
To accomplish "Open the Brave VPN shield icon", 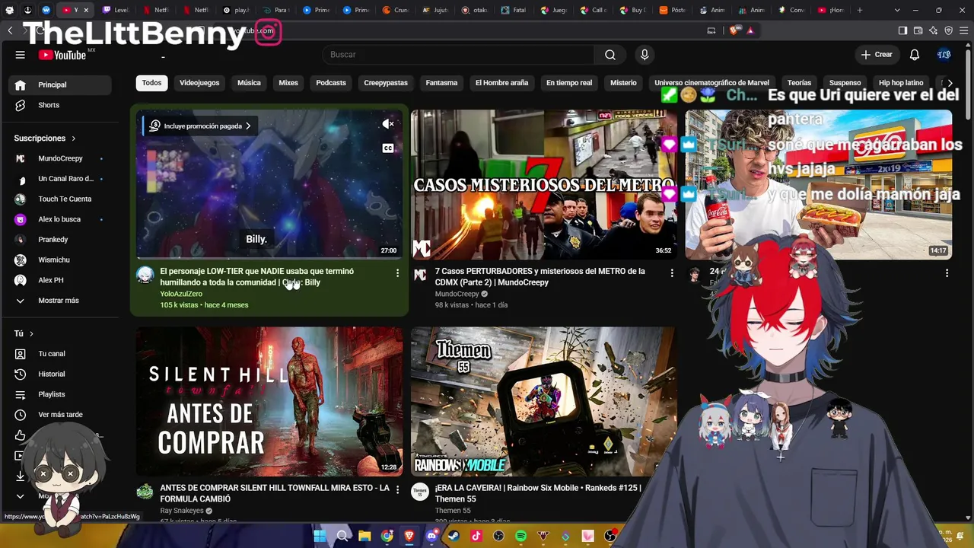I will (x=948, y=30).
